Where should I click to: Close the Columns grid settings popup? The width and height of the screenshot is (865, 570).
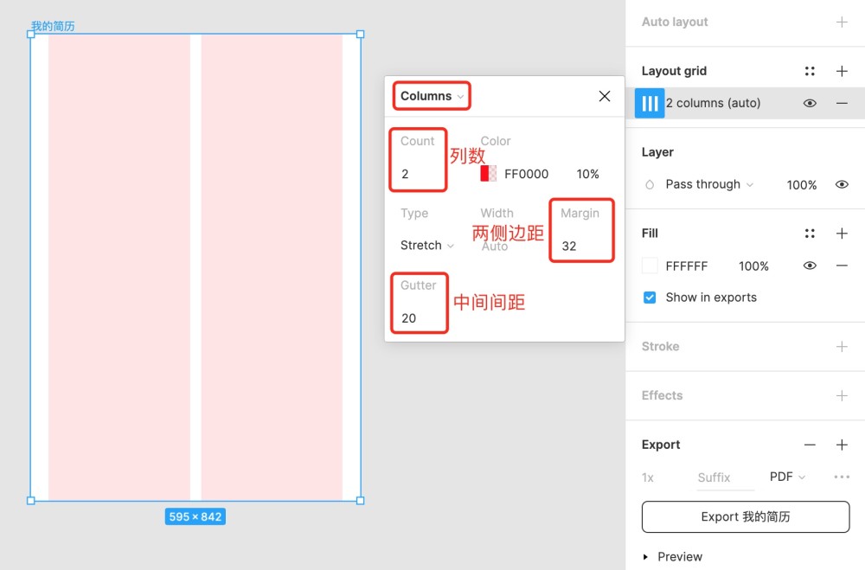604,96
